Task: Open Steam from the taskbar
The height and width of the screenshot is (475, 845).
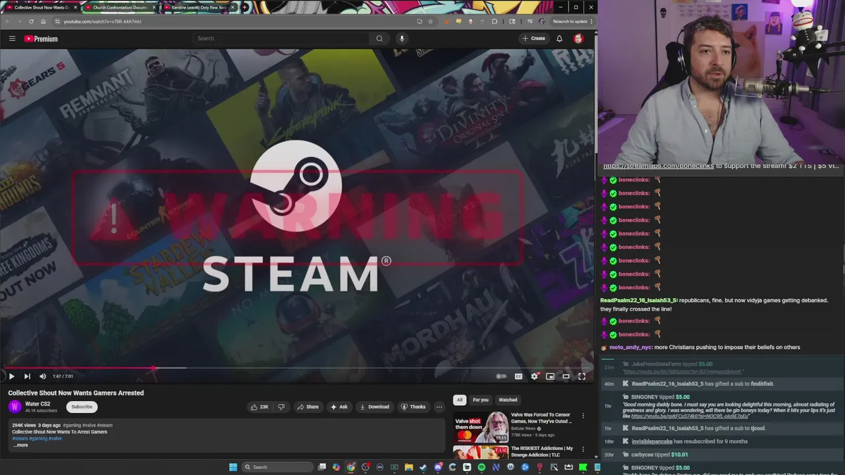Action: pos(423,467)
